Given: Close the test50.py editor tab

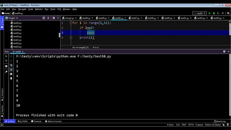Looking at the screenshot, I should (x=125, y=18).
